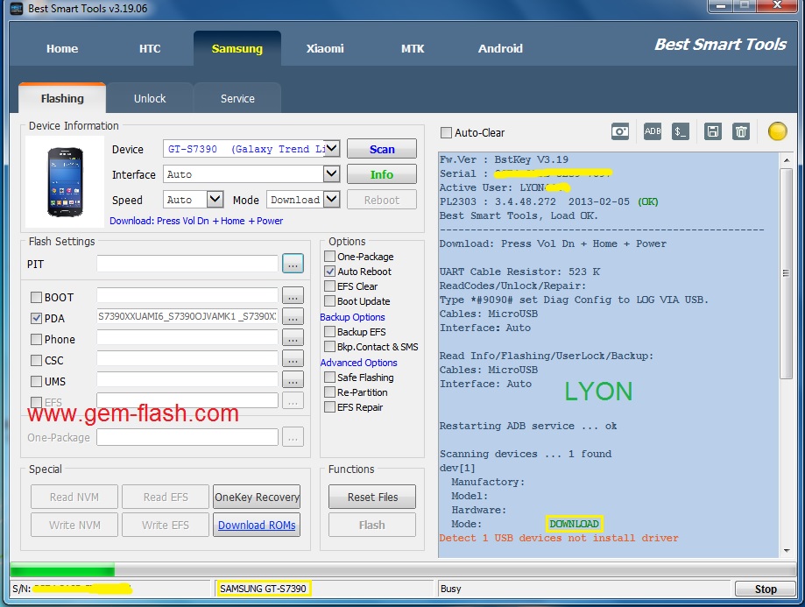Click the Reset Files button
This screenshot has width=805, height=607.
click(372, 498)
